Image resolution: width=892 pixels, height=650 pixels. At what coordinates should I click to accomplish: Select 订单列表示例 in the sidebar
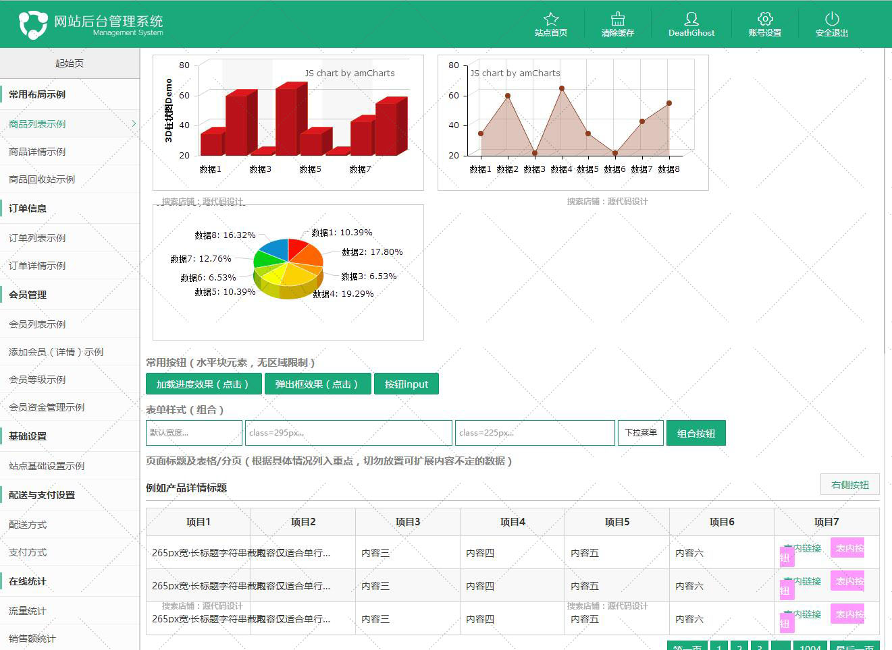(37, 238)
